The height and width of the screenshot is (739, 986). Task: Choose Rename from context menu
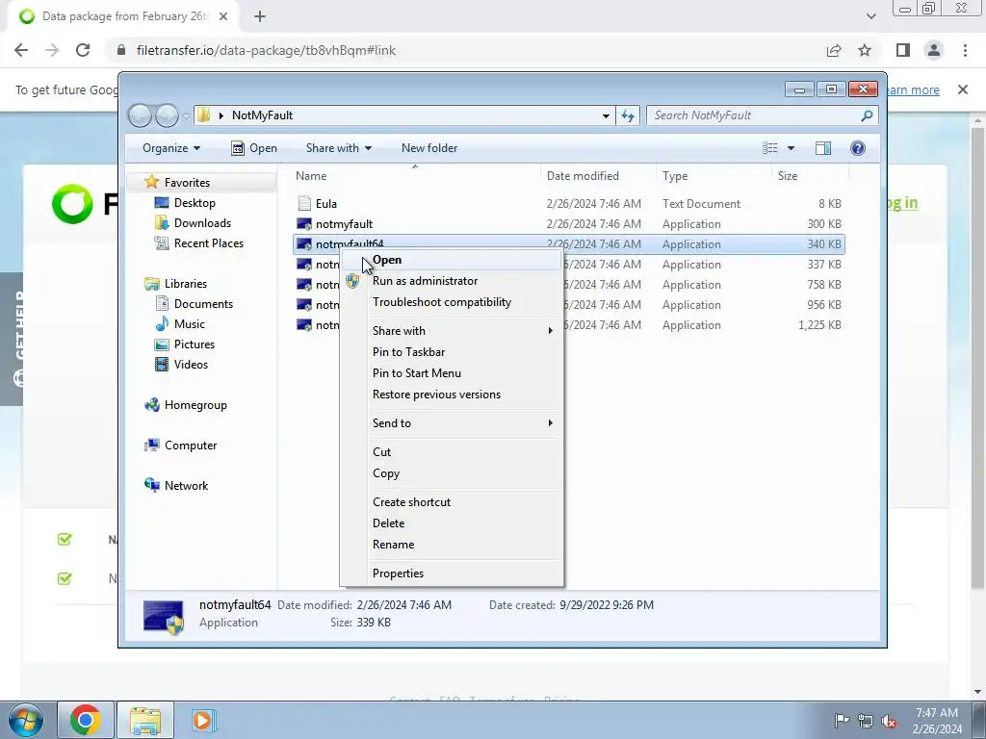pyautogui.click(x=393, y=545)
